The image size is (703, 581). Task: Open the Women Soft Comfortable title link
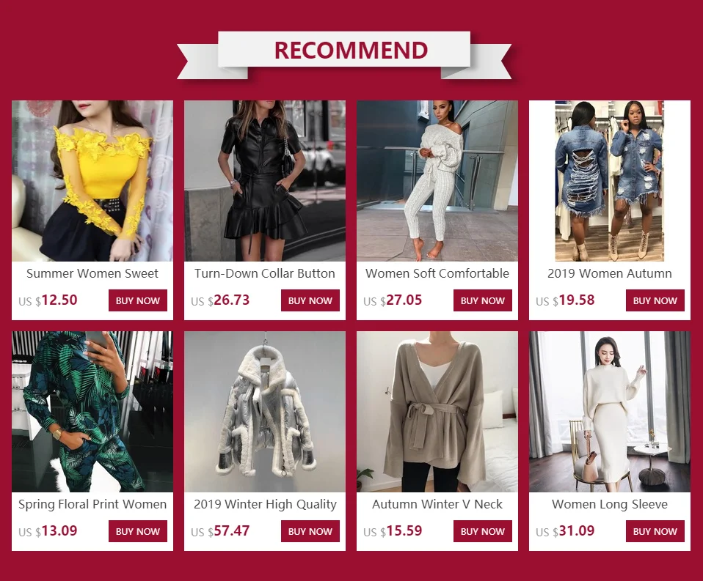coord(437,273)
